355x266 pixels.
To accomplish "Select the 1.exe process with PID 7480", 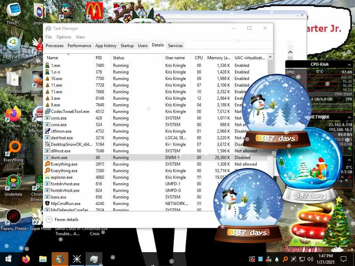I will (156, 65).
